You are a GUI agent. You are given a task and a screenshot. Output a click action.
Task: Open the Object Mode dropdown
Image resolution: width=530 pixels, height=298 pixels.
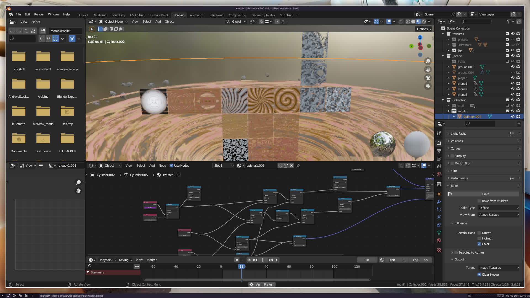click(x=113, y=22)
